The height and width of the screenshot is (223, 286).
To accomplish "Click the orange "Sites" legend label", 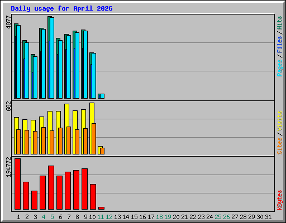I will tap(279, 146).
